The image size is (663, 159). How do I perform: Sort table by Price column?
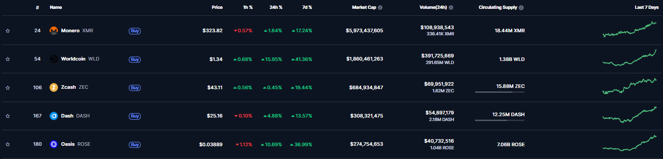(x=217, y=8)
